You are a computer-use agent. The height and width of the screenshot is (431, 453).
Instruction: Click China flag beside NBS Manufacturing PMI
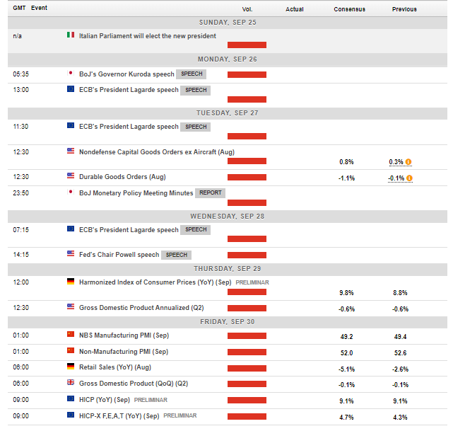click(x=71, y=334)
